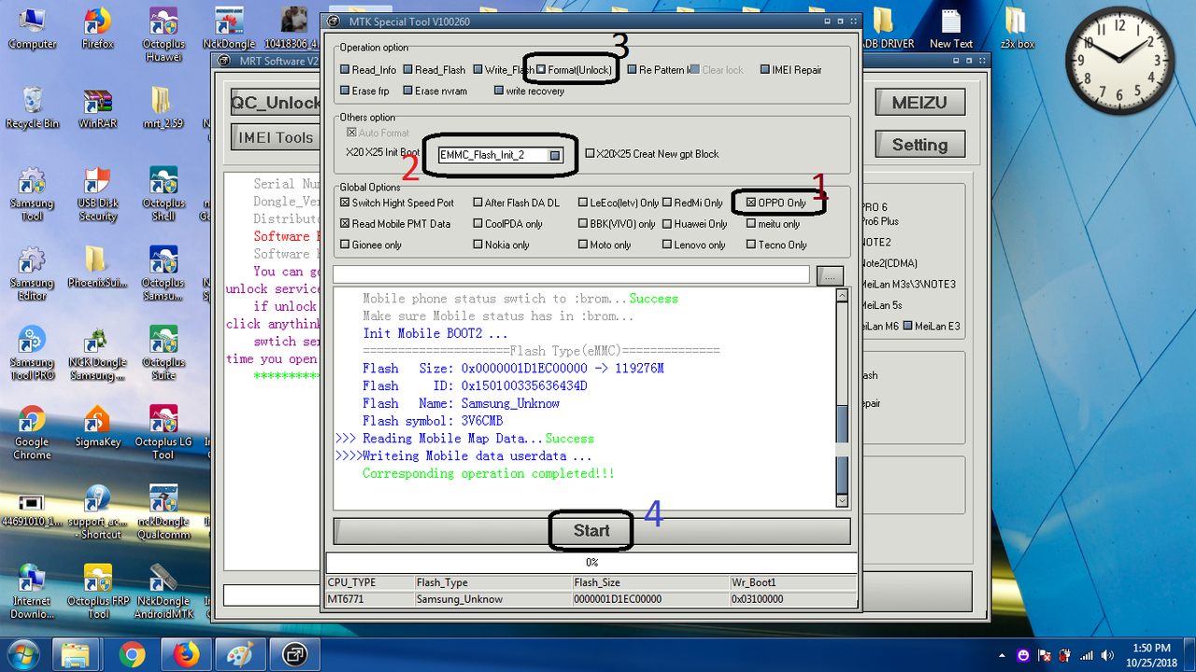Switch to Firefox in the taskbar
Viewport: 1196px width, 672px height.
186,653
